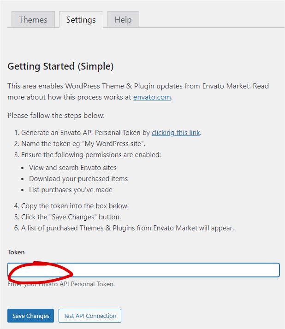Click "List purchases you've made" bullet
The image size is (285, 329).
click(x=71, y=190)
